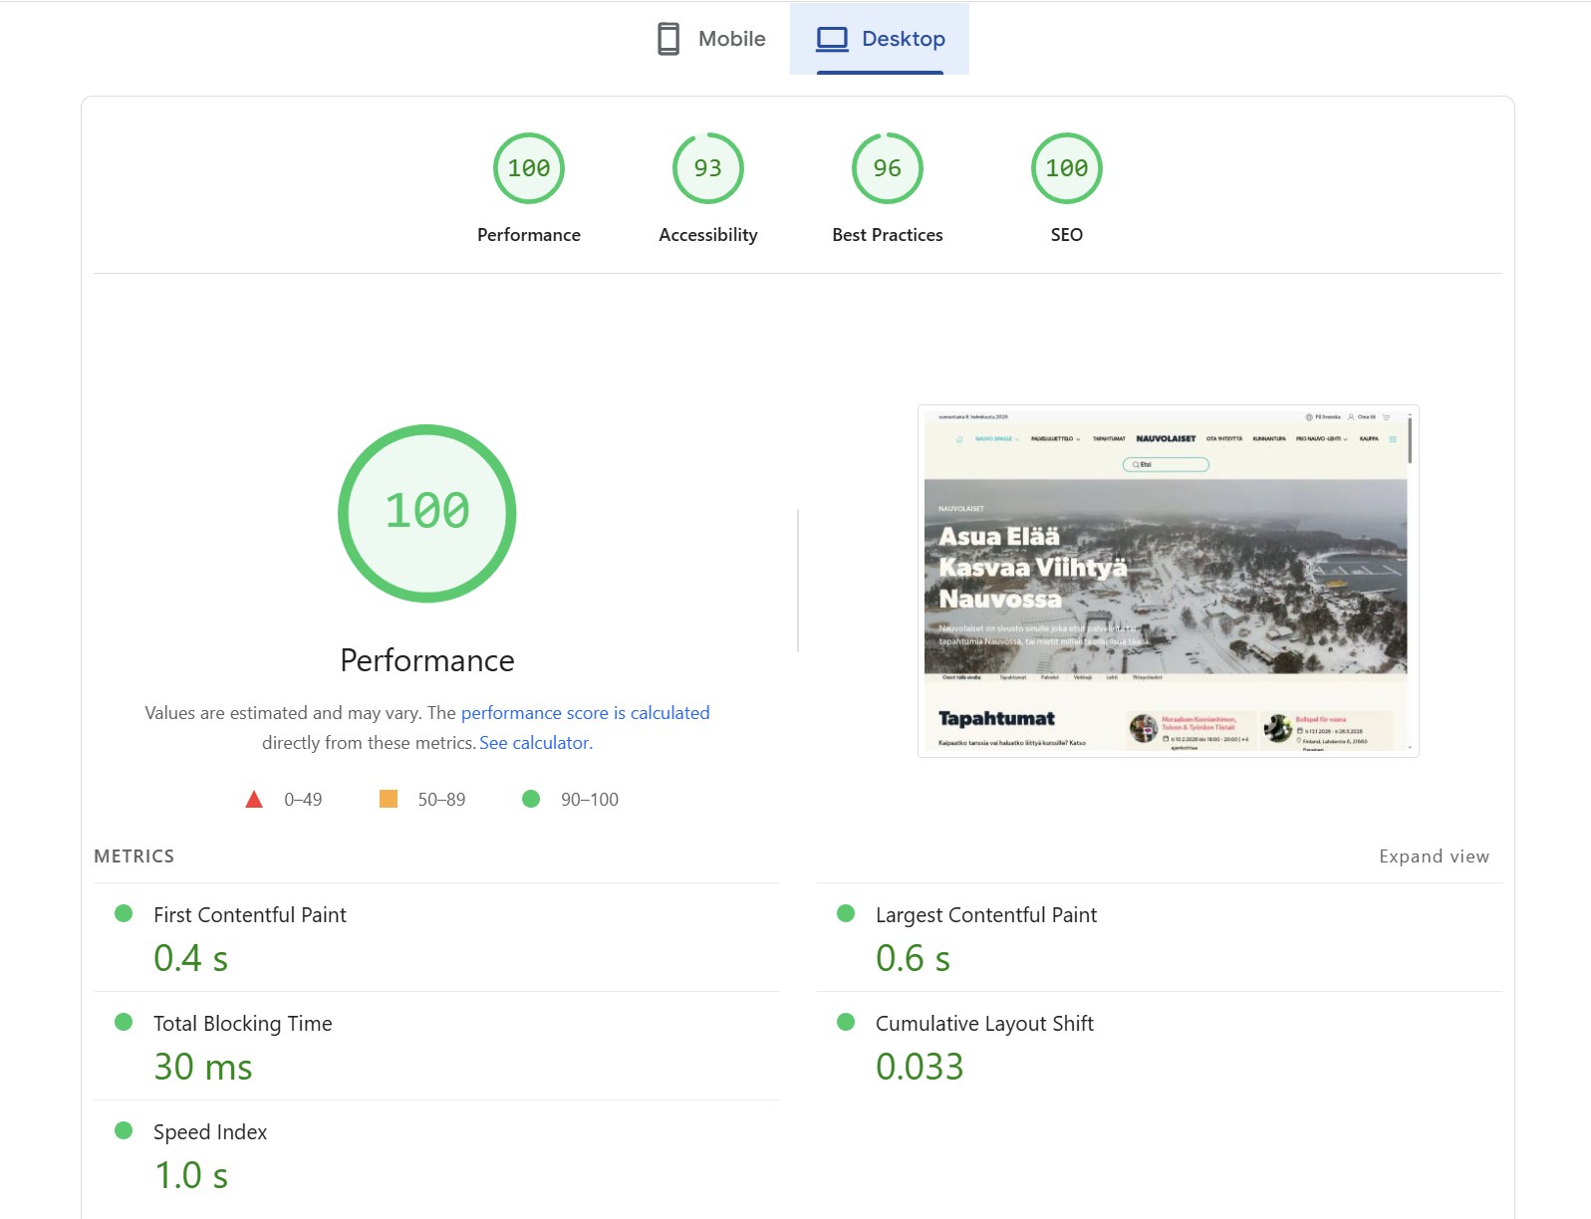Viewport: 1591px width, 1219px height.
Task: Expand the metrics view
Action: (x=1433, y=856)
